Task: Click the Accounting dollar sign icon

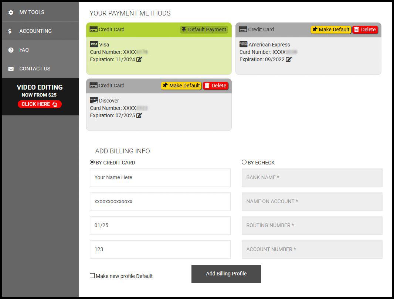Action: click(x=10, y=31)
